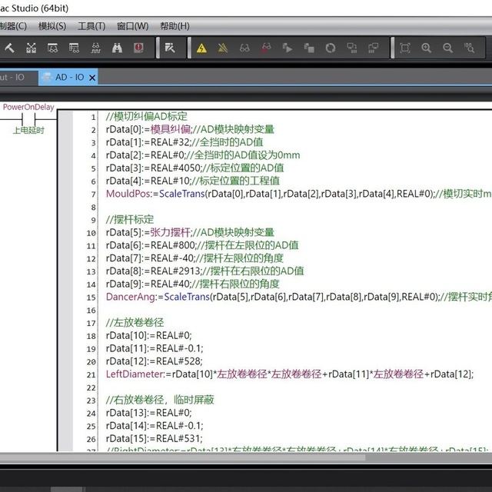
Task: Close the AD - IO tab
Action: point(92,78)
